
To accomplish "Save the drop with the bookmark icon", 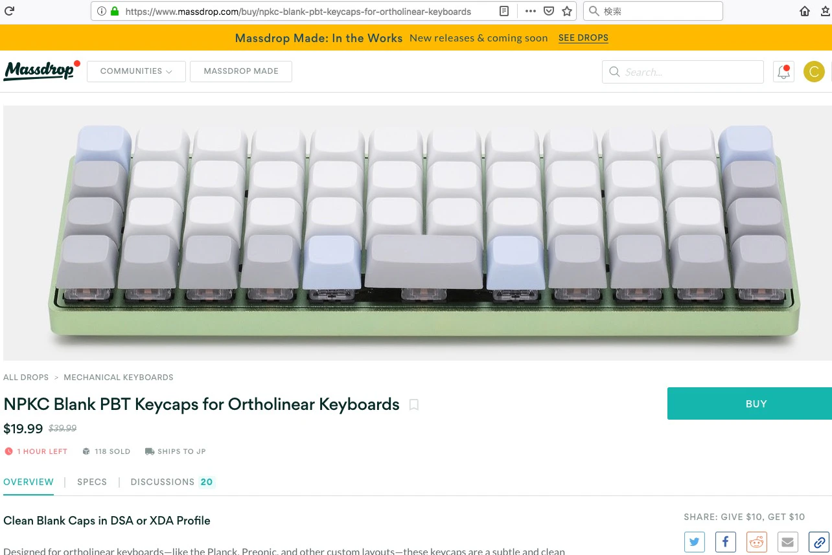I will click(x=413, y=405).
